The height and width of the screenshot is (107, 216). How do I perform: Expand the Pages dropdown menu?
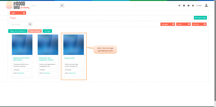pyautogui.click(x=18, y=13)
